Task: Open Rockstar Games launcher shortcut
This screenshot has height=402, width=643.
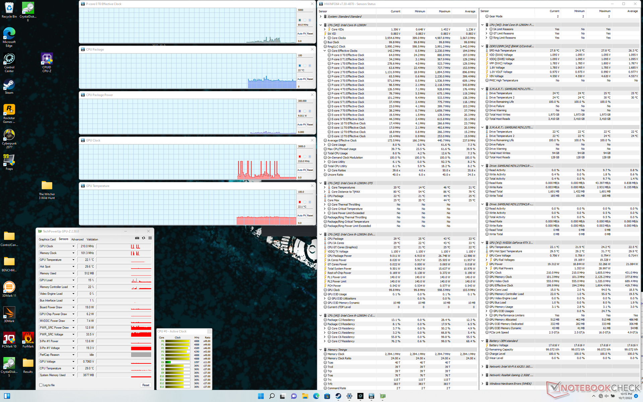Action: click(9, 114)
